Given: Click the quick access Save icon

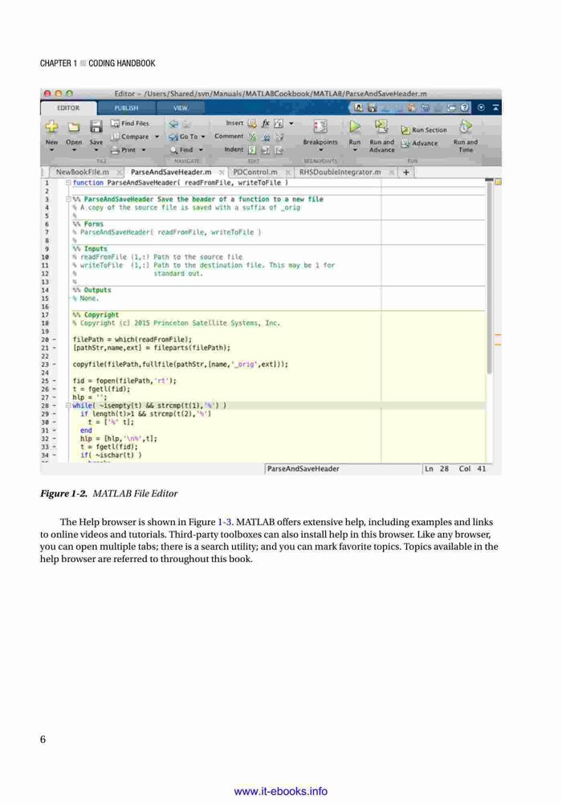Looking at the screenshot, I should pyautogui.click(x=372, y=108).
